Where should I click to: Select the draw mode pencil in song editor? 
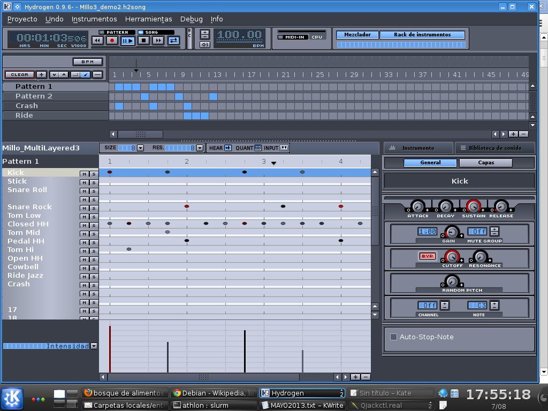click(85, 74)
